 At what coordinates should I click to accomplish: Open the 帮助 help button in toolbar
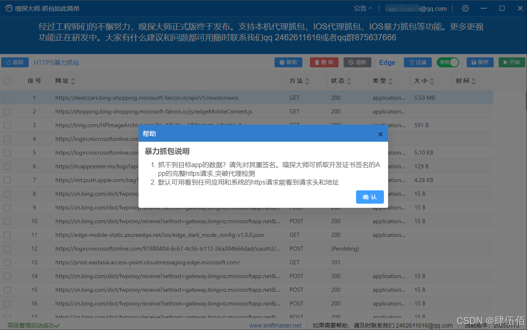[288, 62]
